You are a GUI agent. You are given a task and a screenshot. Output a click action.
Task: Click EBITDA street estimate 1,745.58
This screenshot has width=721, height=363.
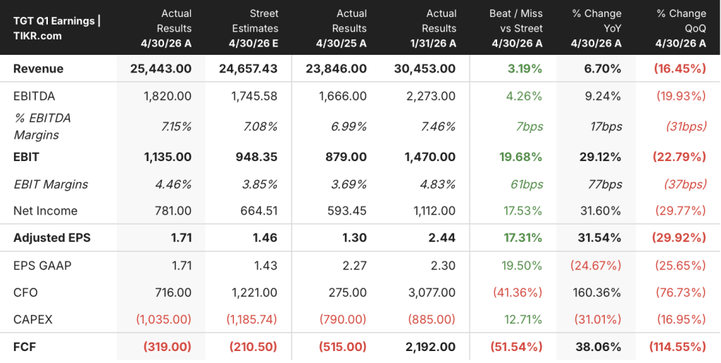click(x=254, y=96)
